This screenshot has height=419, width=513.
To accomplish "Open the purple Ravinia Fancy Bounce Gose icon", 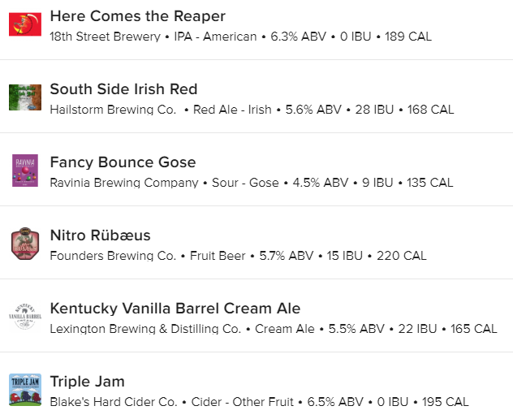I will pyautogui.click(x=25, y=171).
